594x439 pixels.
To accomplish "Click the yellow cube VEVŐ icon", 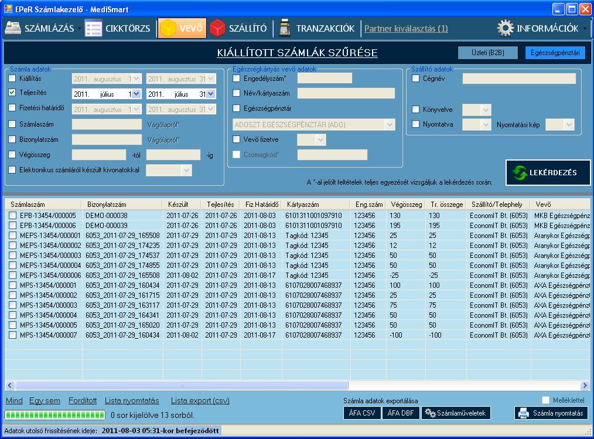I will (x=168, y=29).
